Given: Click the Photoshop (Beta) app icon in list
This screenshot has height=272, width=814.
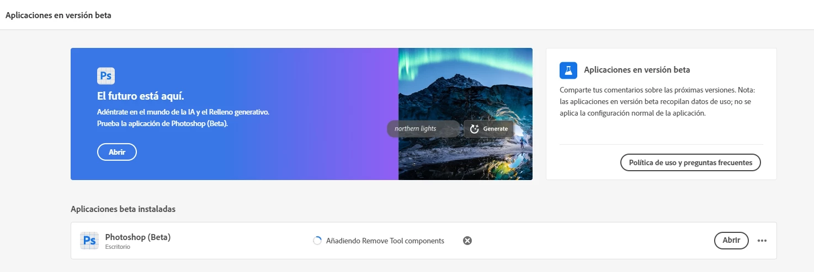Looking at the screenshot, I should pyautogui.click(x=89, y=241).
